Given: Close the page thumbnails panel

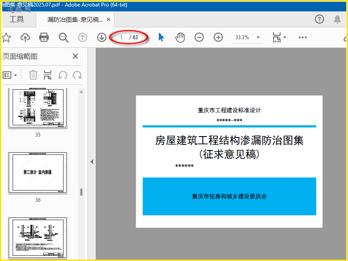Looking at the screenshot, I should (75, 56).
